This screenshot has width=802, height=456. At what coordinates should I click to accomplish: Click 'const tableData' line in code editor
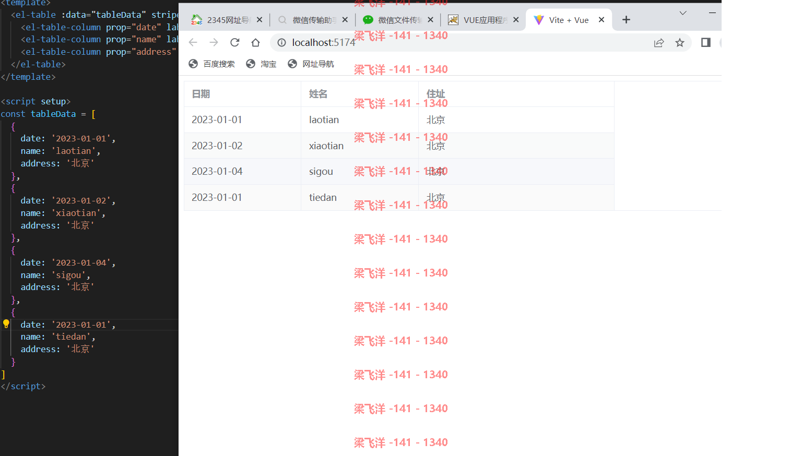coord(48,114)
